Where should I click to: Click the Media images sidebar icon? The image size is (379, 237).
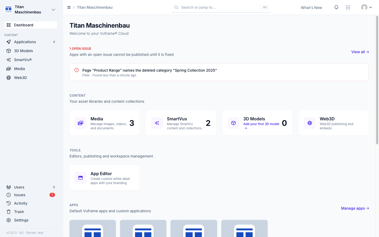click(x=9, y=69)
